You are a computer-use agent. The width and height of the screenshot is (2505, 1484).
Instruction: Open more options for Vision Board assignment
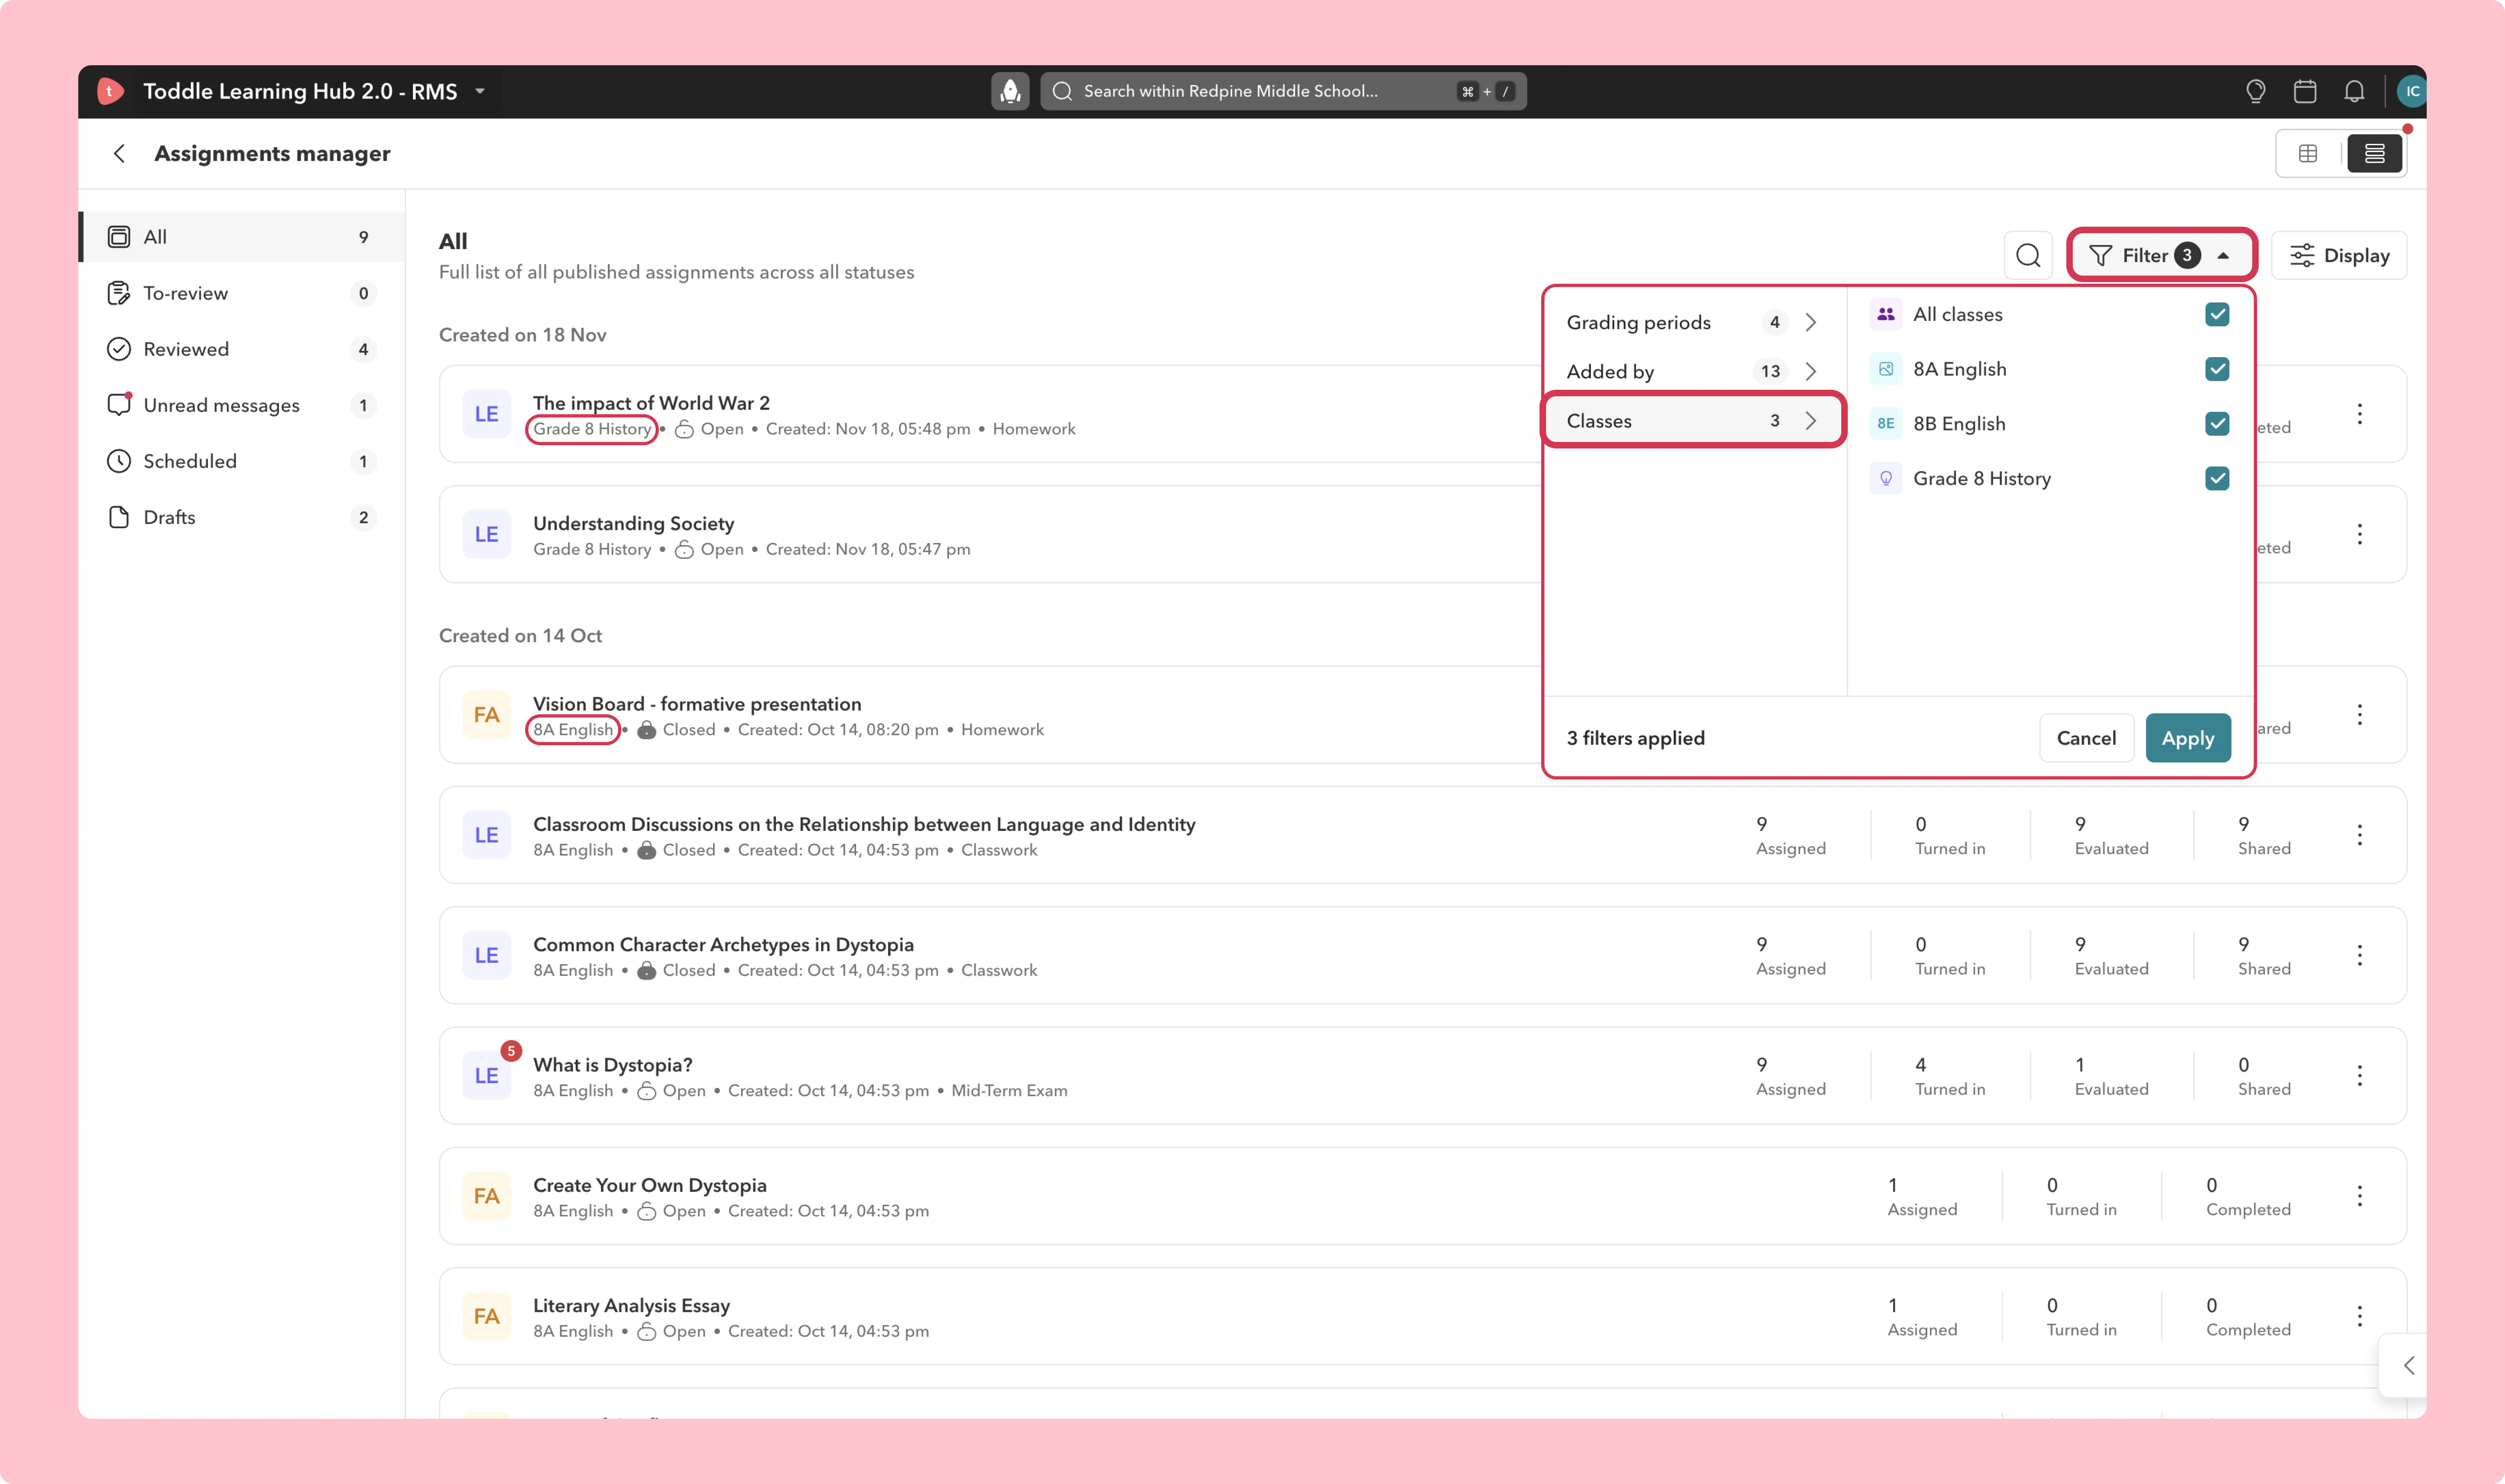tap(2360, 715)
